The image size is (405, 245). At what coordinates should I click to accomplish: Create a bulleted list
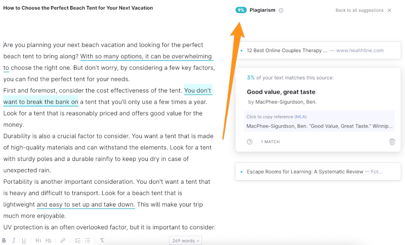pyautogui.click(x=88, y=240)
